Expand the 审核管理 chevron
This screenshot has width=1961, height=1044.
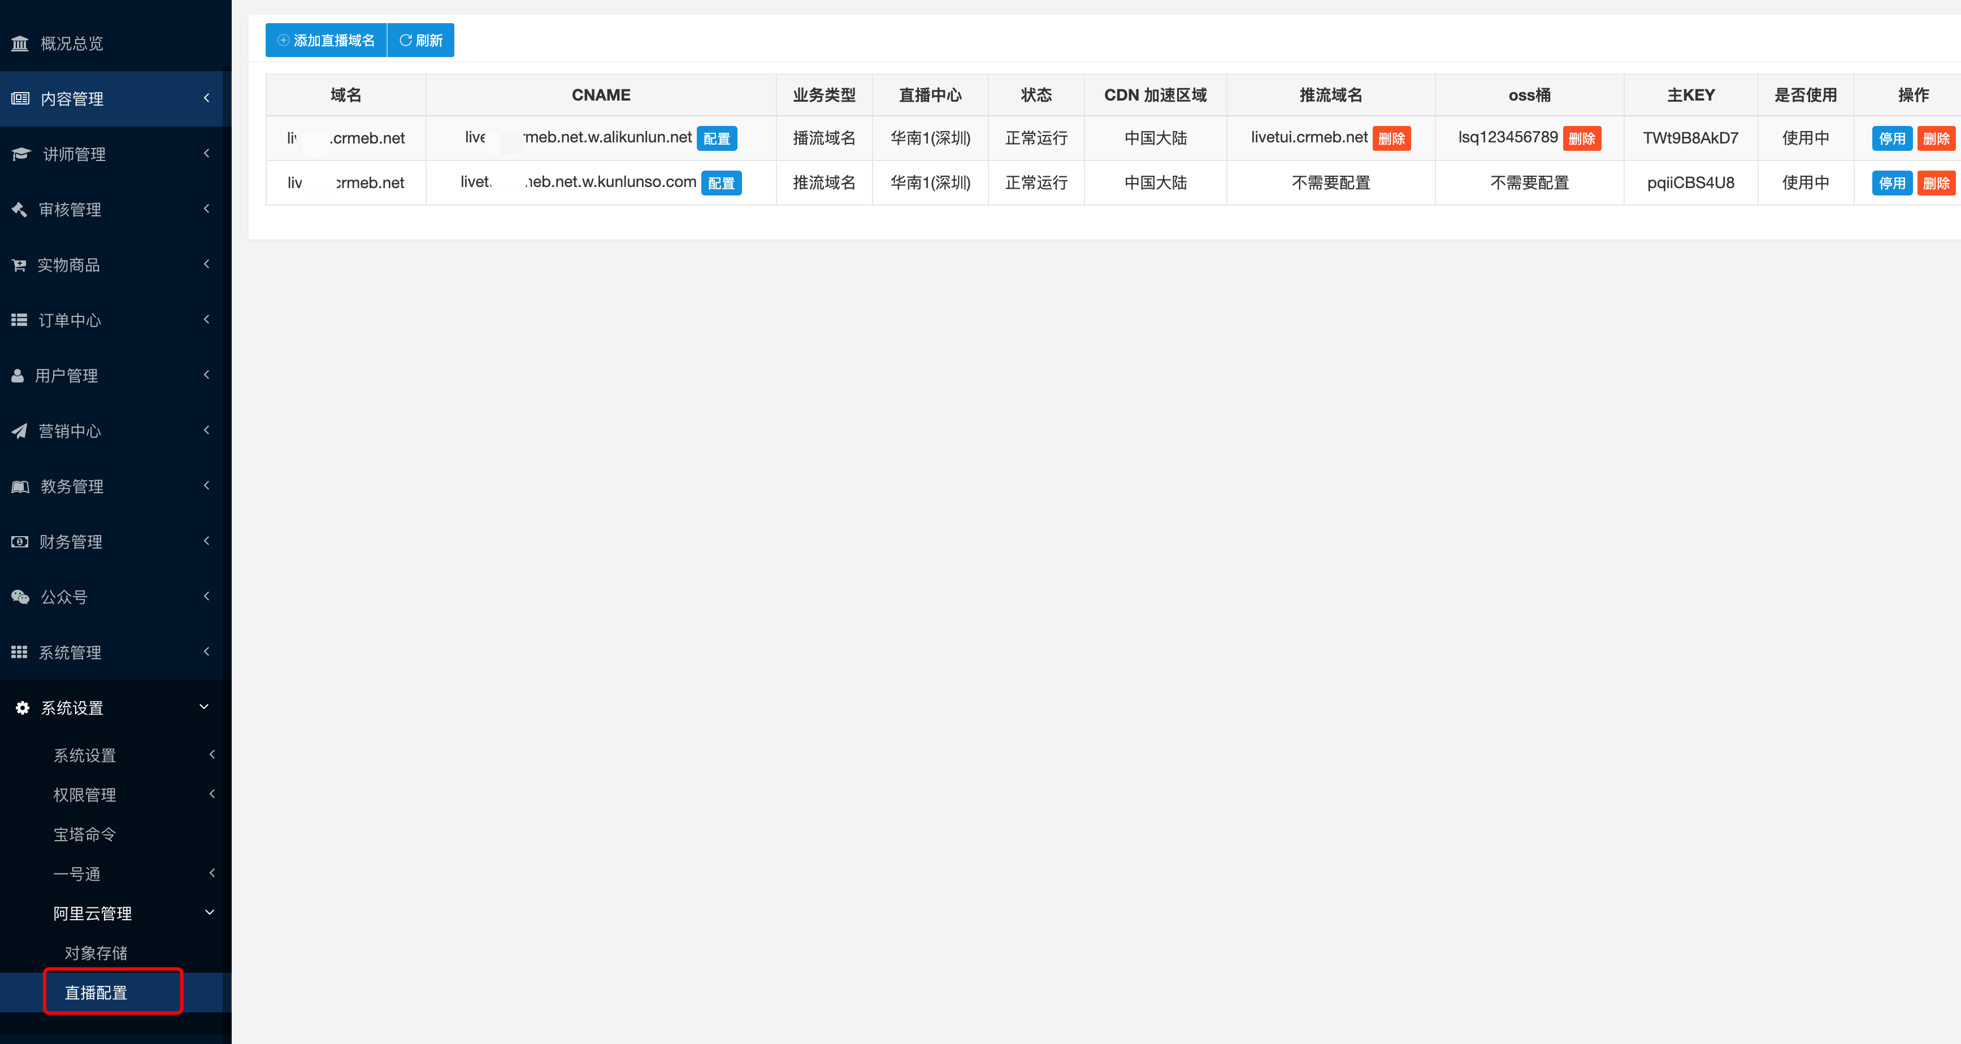click(x=206, y=208)
